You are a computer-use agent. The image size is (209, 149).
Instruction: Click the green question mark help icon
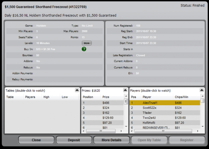click(x=84, y=49)
